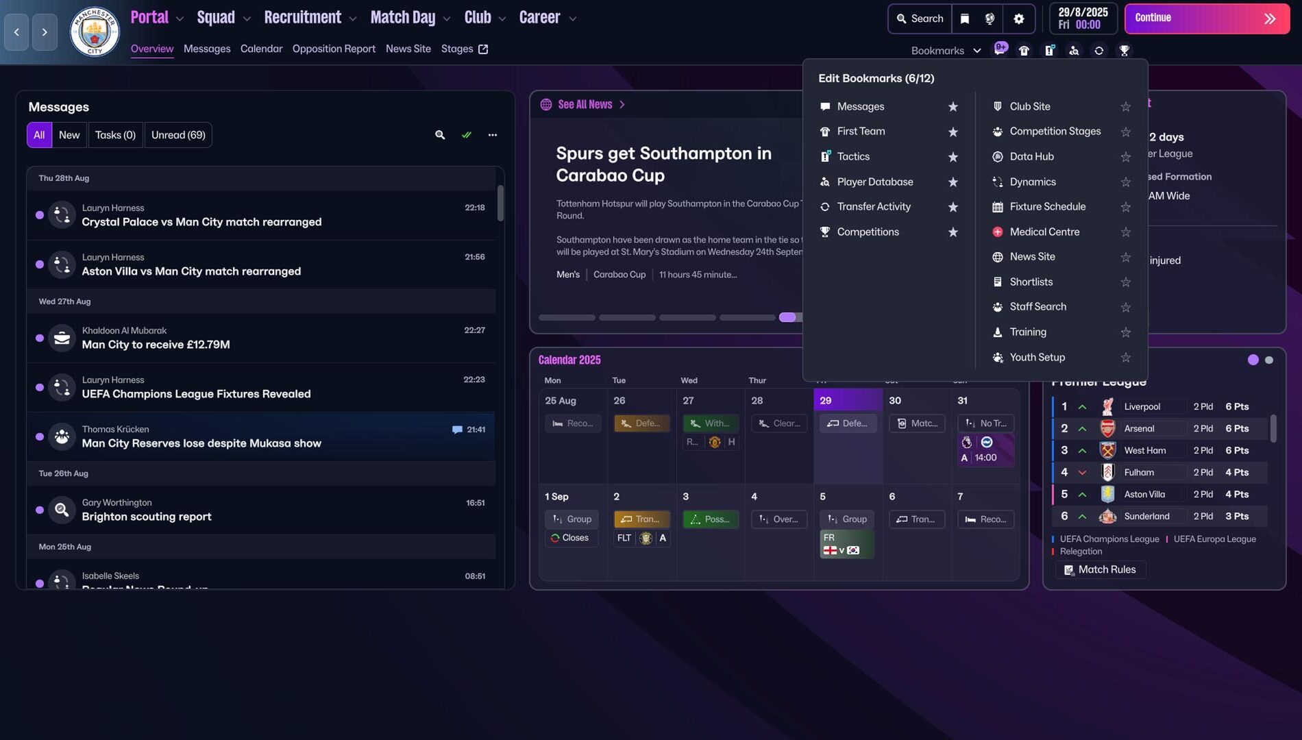The width and height of the screenshot is (1302, 740).
Task: Expand the Portal menu chevron
Action: point(178,18)
